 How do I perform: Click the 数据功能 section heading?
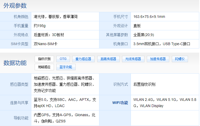tap(15, 63)
